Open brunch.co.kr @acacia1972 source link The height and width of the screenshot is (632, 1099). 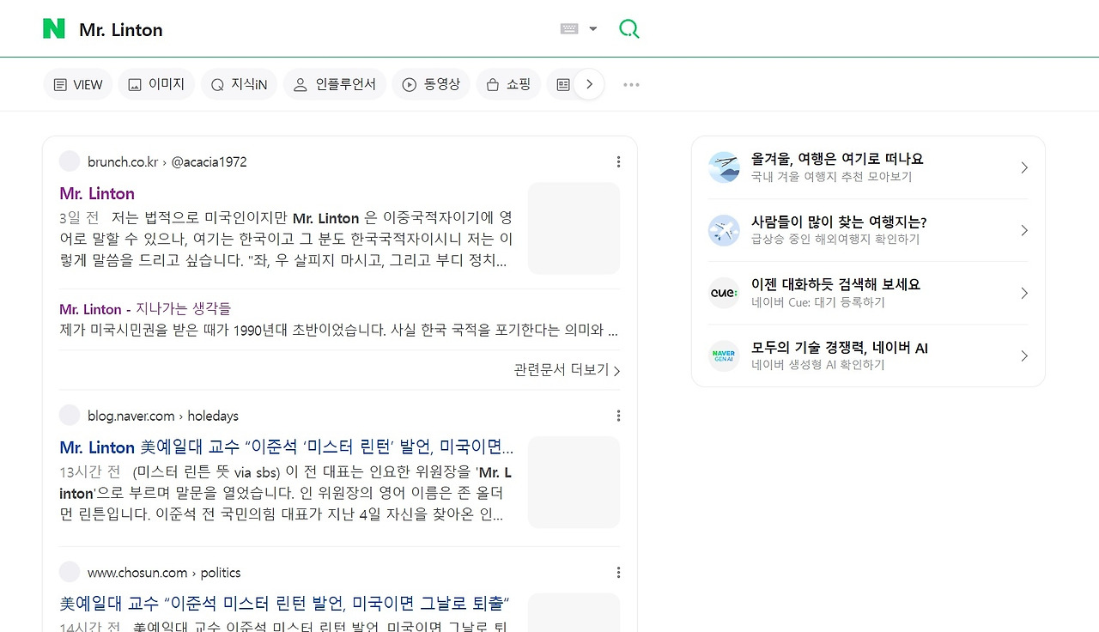(167, 161)
